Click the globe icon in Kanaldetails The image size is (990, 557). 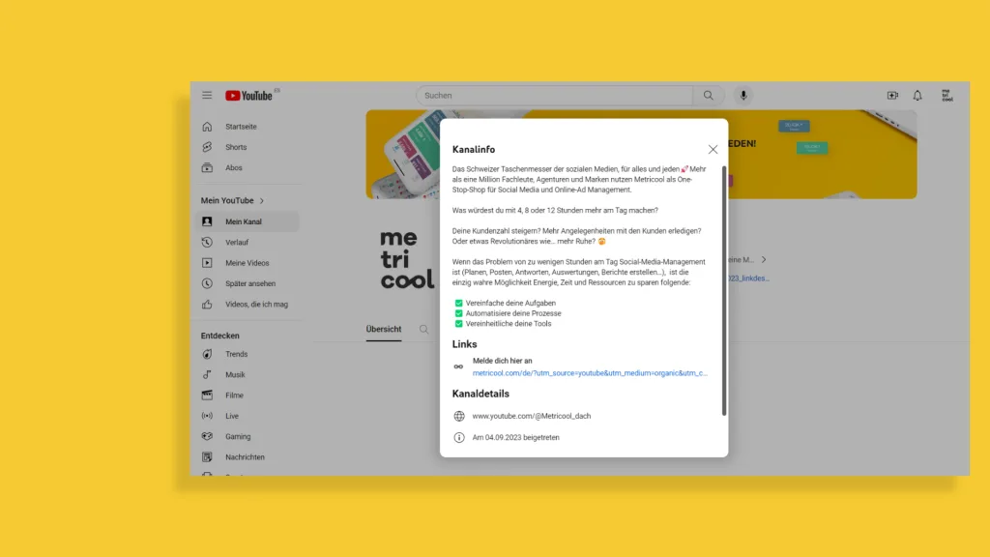coord(459,416)
